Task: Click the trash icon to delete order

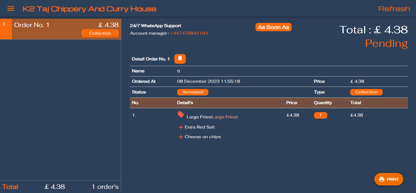Action: (x=180, y=59)
